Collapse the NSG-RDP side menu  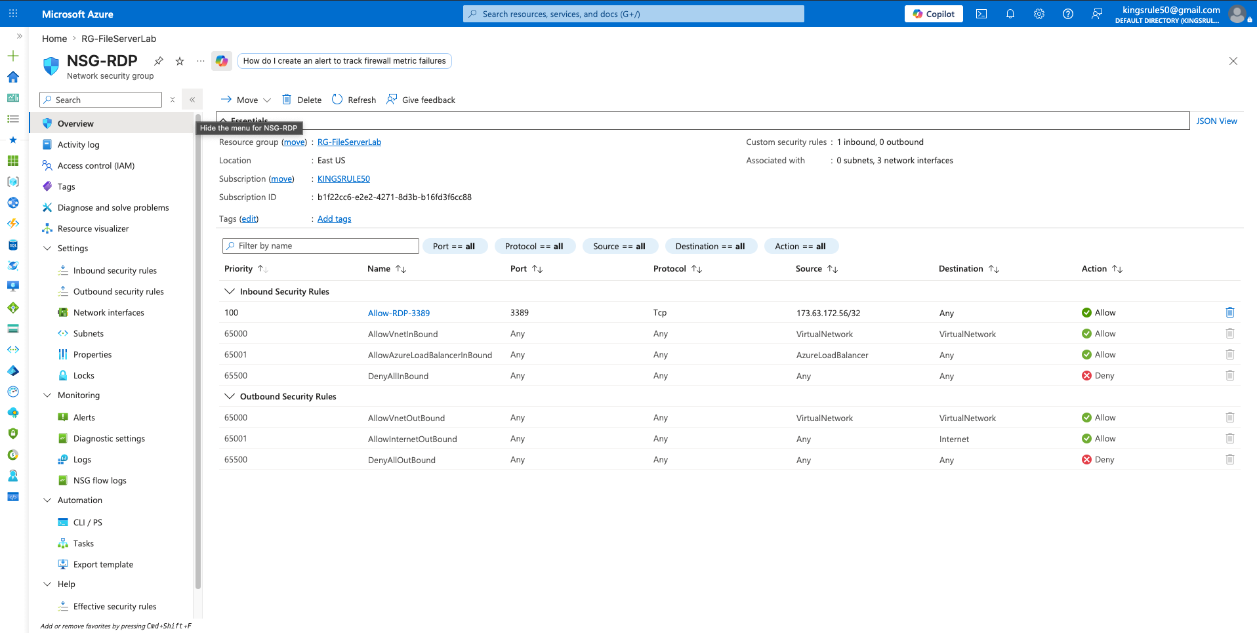point(192,100)
